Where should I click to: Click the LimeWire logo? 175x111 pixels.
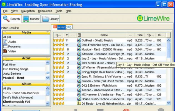154,19
